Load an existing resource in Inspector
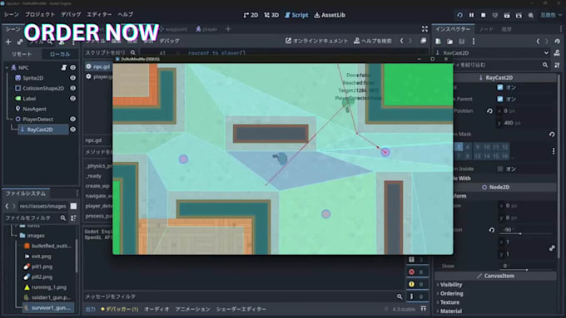 tap(449, 42)
